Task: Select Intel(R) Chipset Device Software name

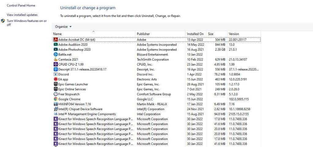Action: click(80, 109)
